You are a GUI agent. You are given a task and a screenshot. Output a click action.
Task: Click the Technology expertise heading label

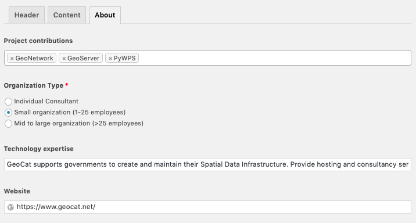coord(39,149)
